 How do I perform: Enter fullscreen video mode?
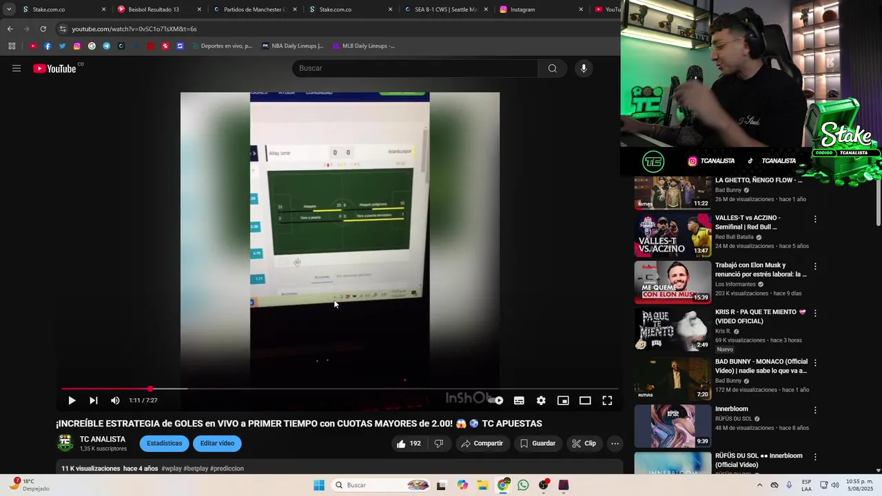pyautogui.click(x=607, y=400)
